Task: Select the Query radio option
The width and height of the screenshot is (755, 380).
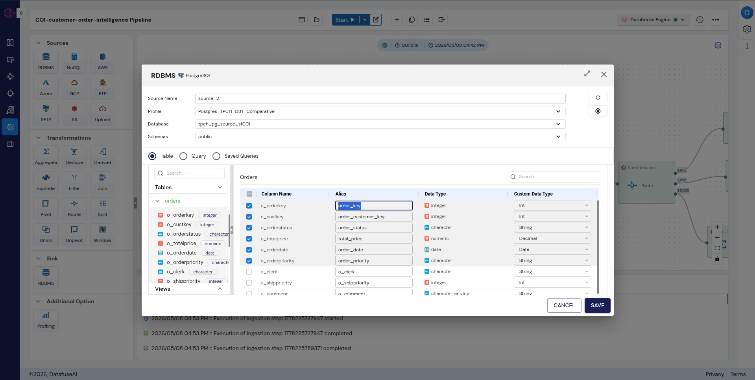Action: (x=183, y=156)
